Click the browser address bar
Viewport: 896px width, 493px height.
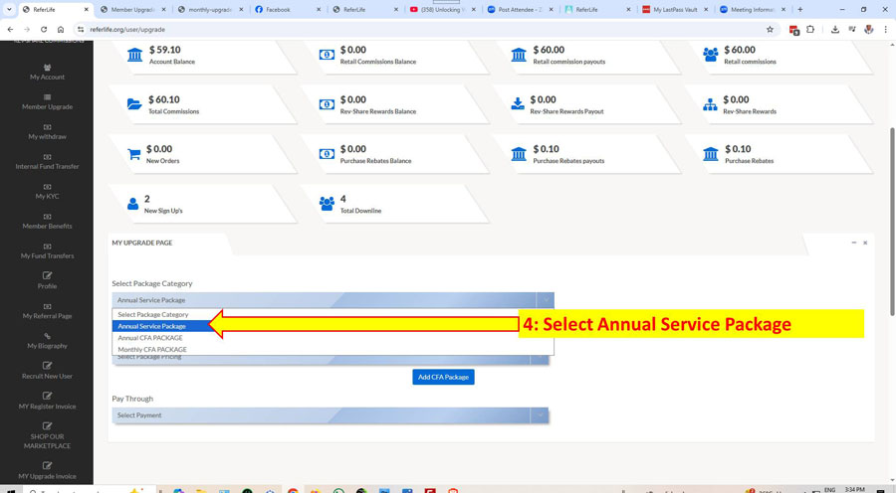(398, 30)
